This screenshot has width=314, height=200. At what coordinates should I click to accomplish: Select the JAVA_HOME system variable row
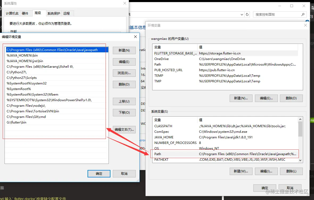coord(225,137)
